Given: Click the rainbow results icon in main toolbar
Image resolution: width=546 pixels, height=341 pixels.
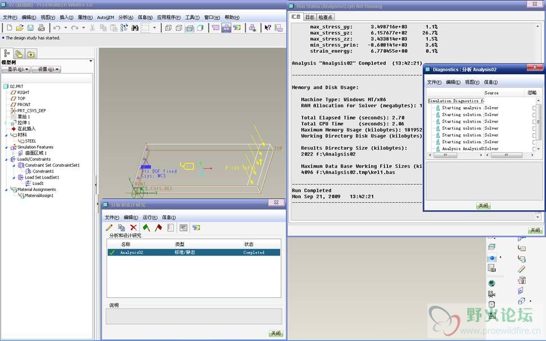Looking at the screenshot, I should click(x=237, y=28).
